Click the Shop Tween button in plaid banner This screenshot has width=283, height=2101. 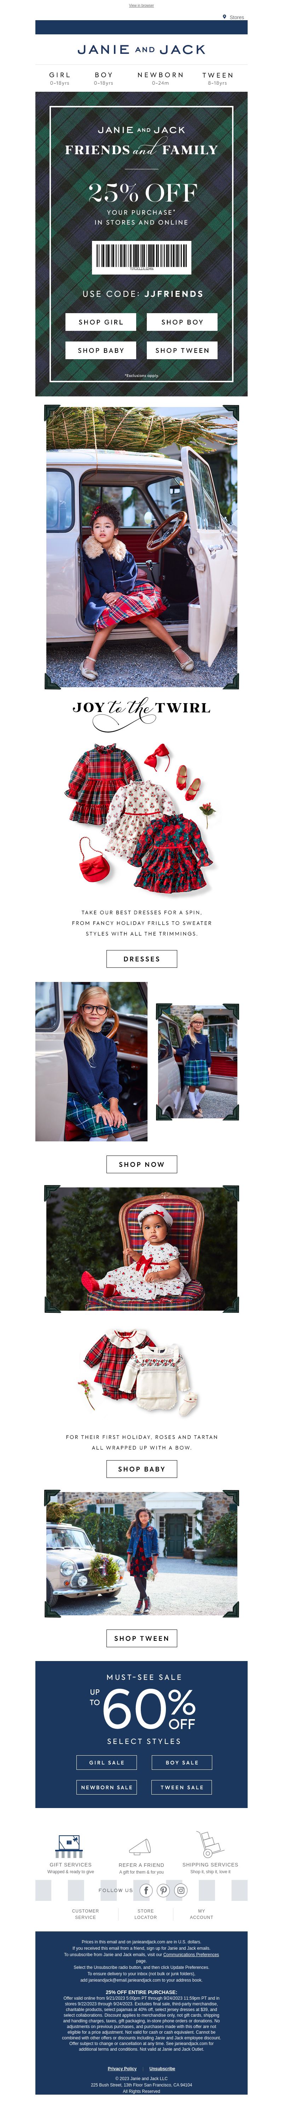click(x=182, y=350)
